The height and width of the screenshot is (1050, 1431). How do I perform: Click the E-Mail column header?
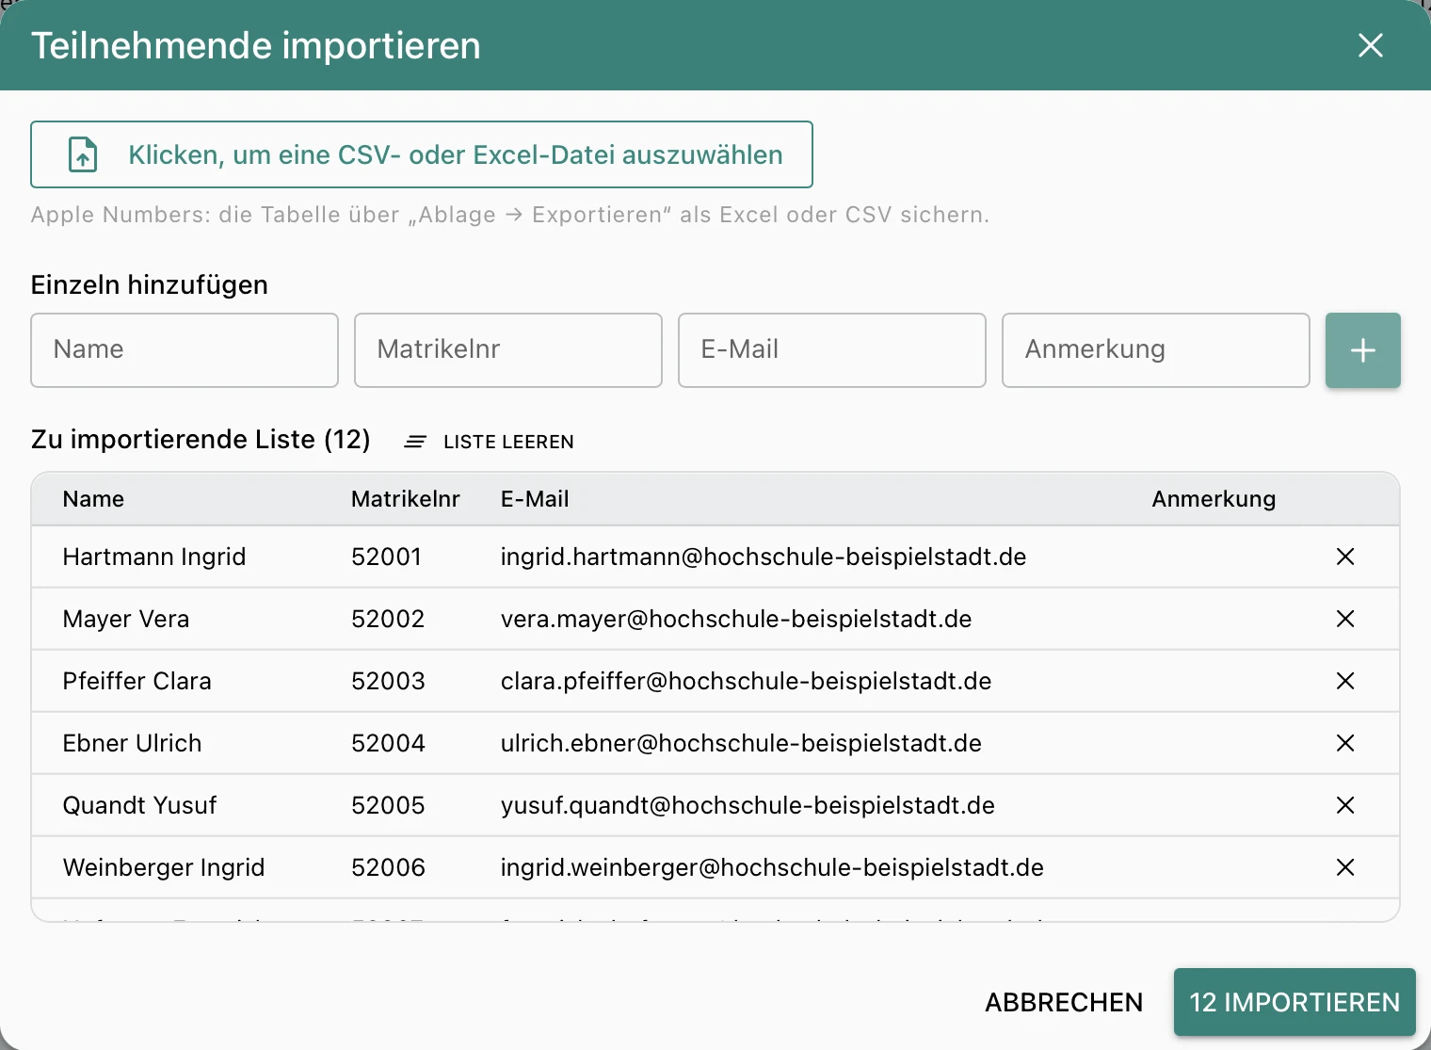535,499
